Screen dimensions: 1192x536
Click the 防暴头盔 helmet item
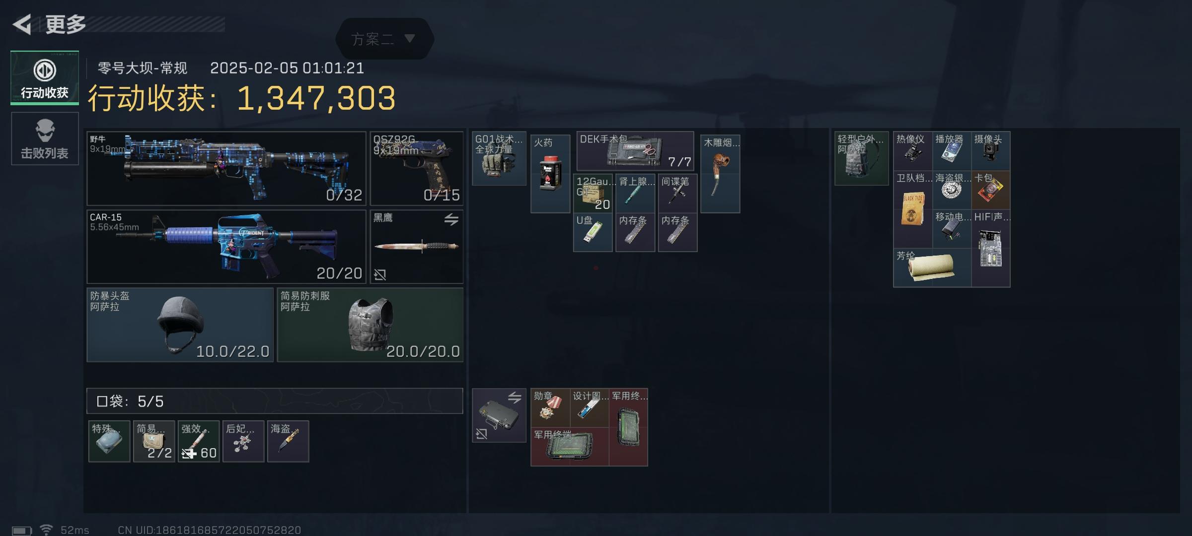point(180,325)
